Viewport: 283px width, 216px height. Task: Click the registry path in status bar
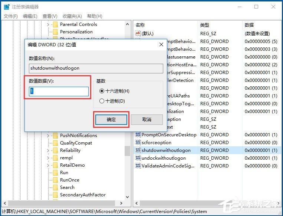click(104, 212)
